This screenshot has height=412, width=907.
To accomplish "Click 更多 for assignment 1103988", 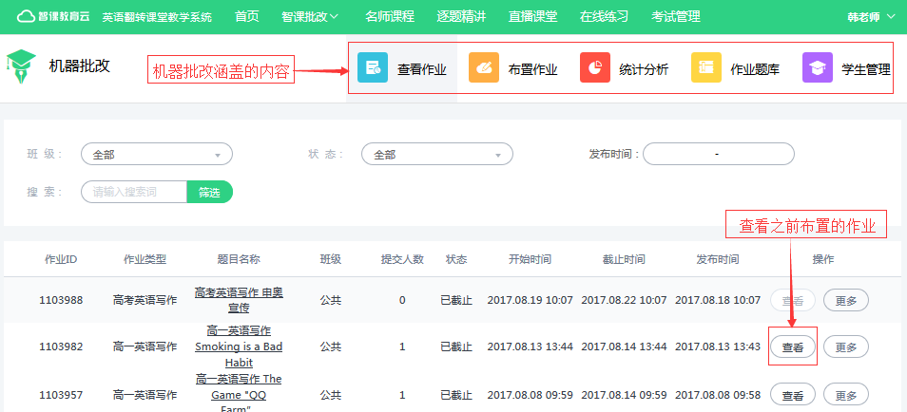I will tap(846, 300).
